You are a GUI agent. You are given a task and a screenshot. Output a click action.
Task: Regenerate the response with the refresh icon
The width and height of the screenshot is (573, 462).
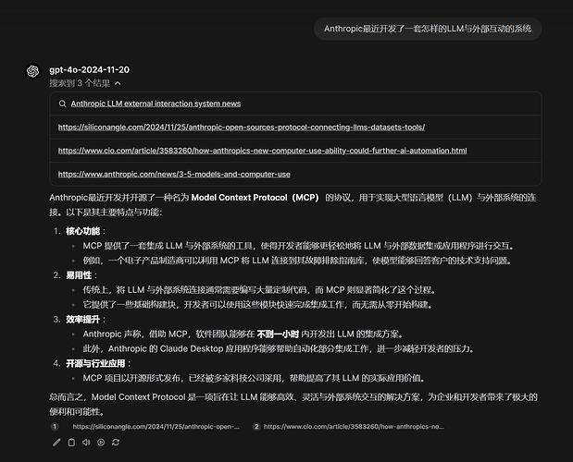[x=116, y=443]
